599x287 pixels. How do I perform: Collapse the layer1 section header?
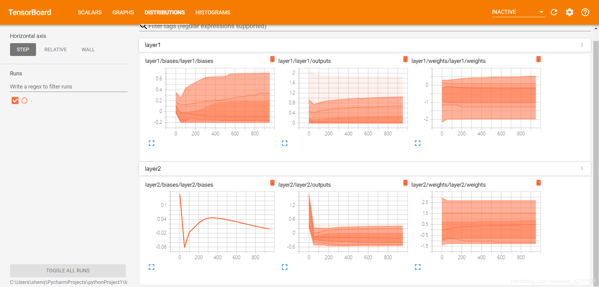365,45
